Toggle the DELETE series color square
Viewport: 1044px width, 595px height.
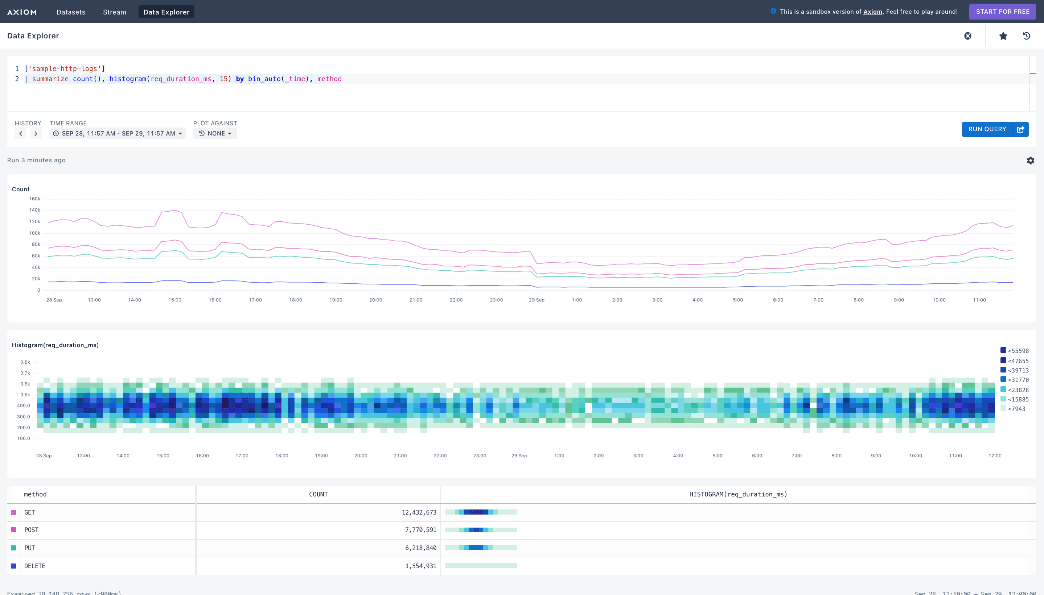pyautogui.click(x=13, y=566)
